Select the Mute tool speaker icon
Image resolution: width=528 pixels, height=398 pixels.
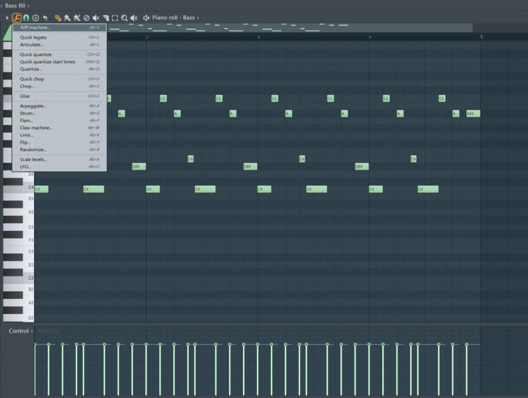96,18
